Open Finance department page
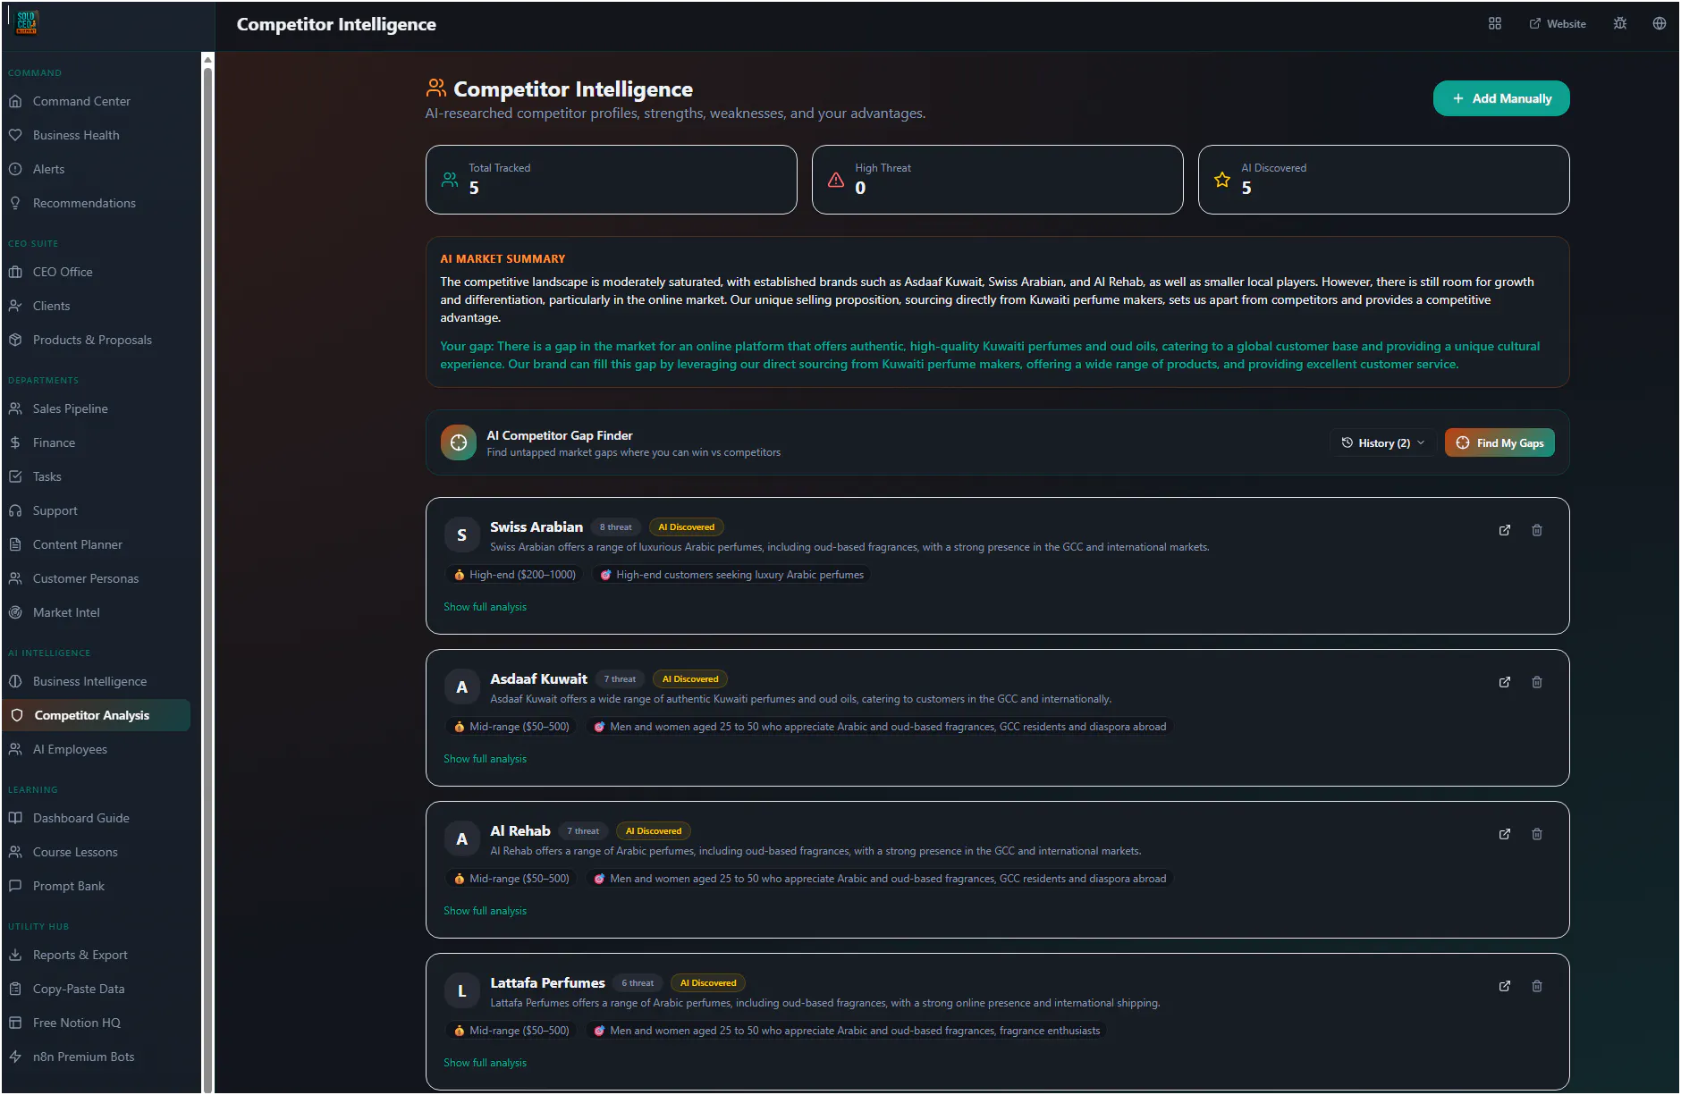Viewport: 1681px width, 1095px height. [97, 442]
